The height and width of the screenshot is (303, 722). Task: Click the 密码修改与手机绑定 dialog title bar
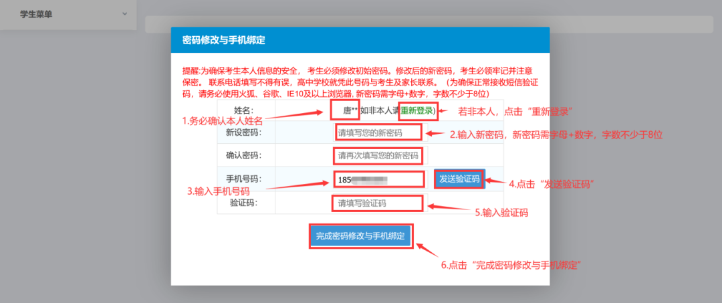360,40
